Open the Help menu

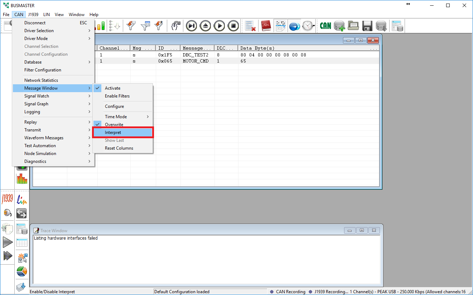[x=94, y=15]
